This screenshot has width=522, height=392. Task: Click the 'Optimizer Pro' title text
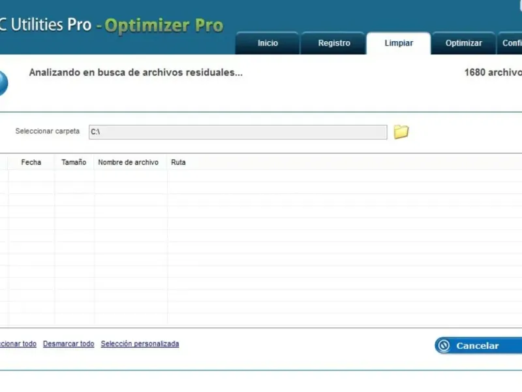coord(164,25)
